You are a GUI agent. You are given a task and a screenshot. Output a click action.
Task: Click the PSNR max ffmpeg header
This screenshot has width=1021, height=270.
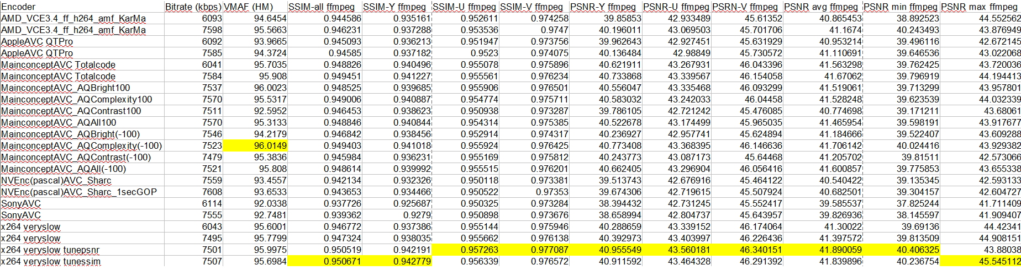coord(980,7)
